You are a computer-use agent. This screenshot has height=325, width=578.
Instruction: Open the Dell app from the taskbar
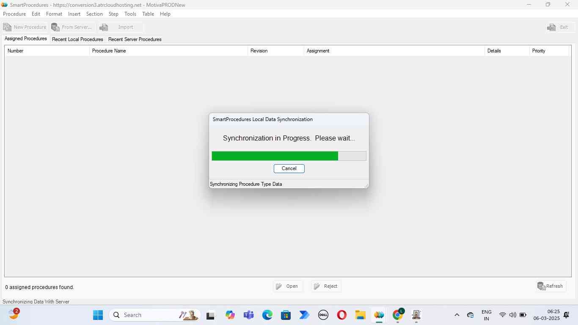tap(323, 315)
